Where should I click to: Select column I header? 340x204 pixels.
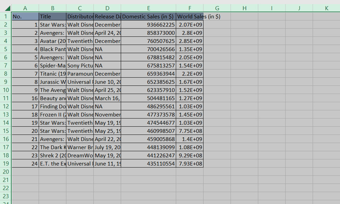[272, 8]
